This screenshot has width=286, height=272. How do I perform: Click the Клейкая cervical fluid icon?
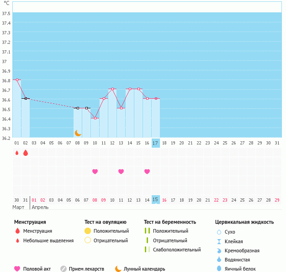219,241
